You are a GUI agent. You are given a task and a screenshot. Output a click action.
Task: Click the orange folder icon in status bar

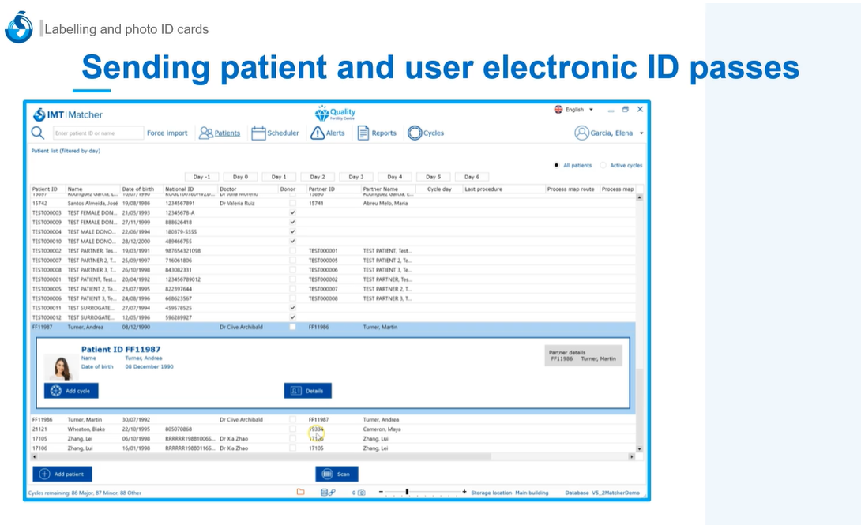[x=300, y=493]
